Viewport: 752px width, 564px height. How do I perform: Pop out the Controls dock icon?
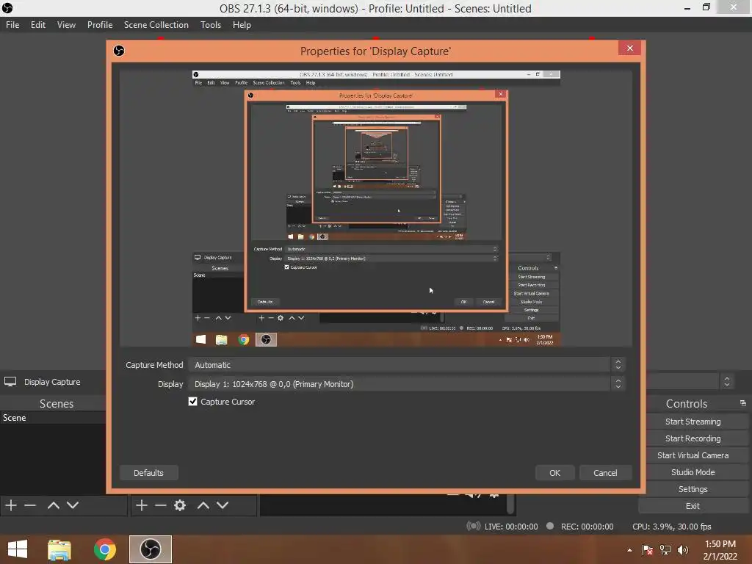pyautogui.click(x=743, y=403)
